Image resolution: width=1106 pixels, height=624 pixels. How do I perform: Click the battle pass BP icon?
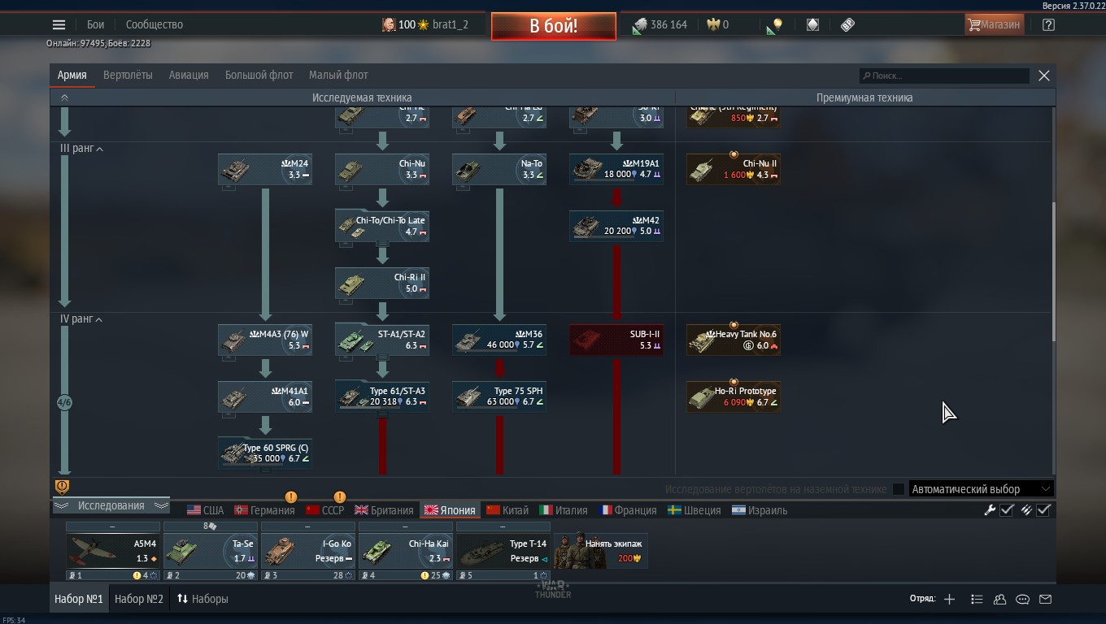coord(847,24)
